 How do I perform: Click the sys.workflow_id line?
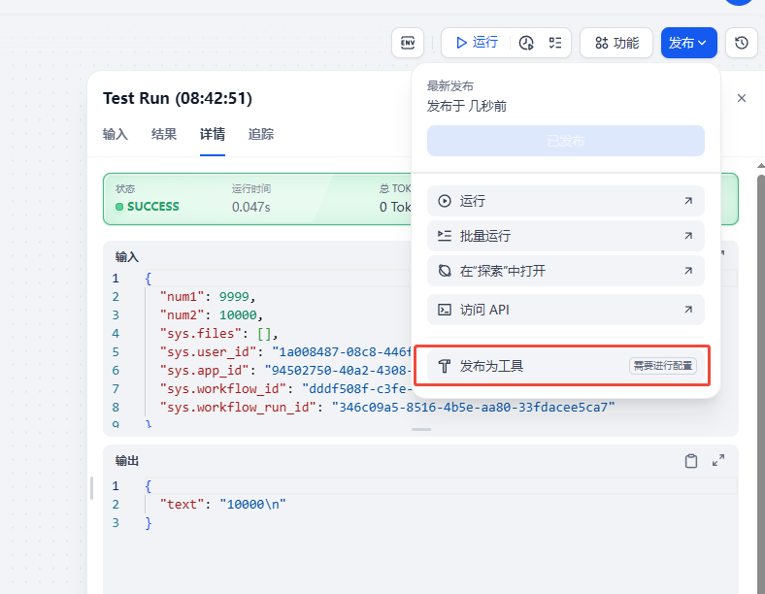[285, 388]
